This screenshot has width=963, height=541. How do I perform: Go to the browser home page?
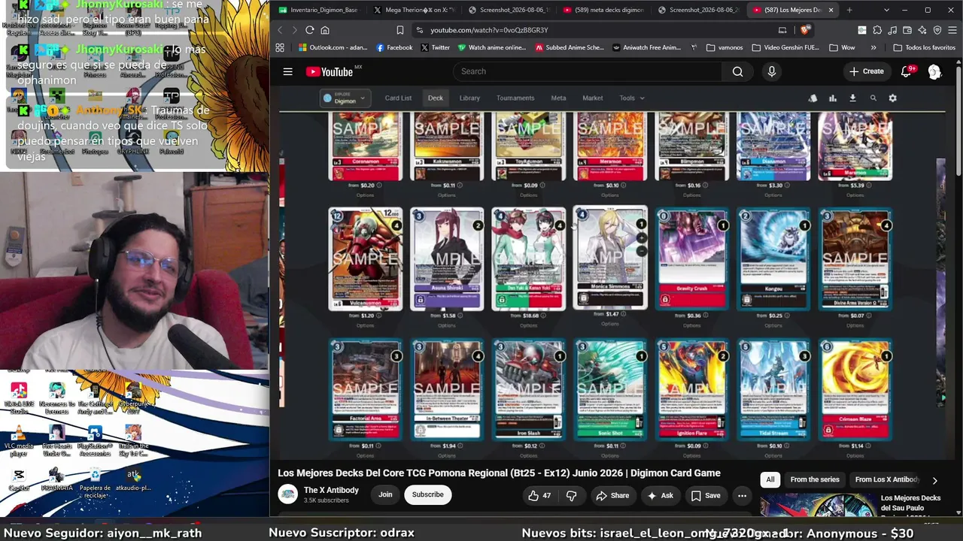(325, 30)
